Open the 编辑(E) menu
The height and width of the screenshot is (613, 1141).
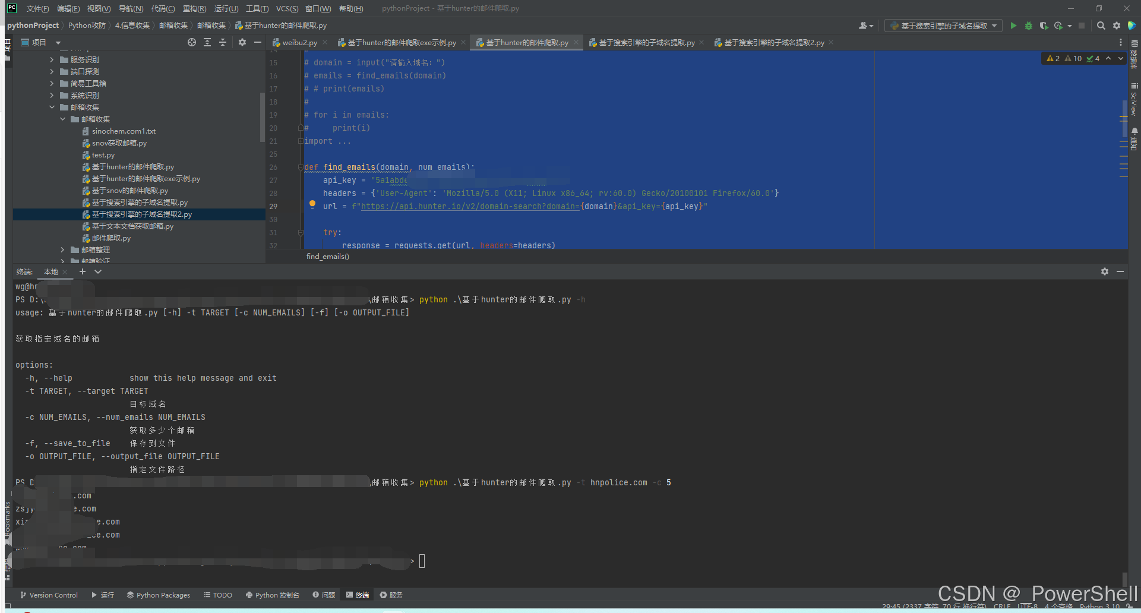pos(68,8)
